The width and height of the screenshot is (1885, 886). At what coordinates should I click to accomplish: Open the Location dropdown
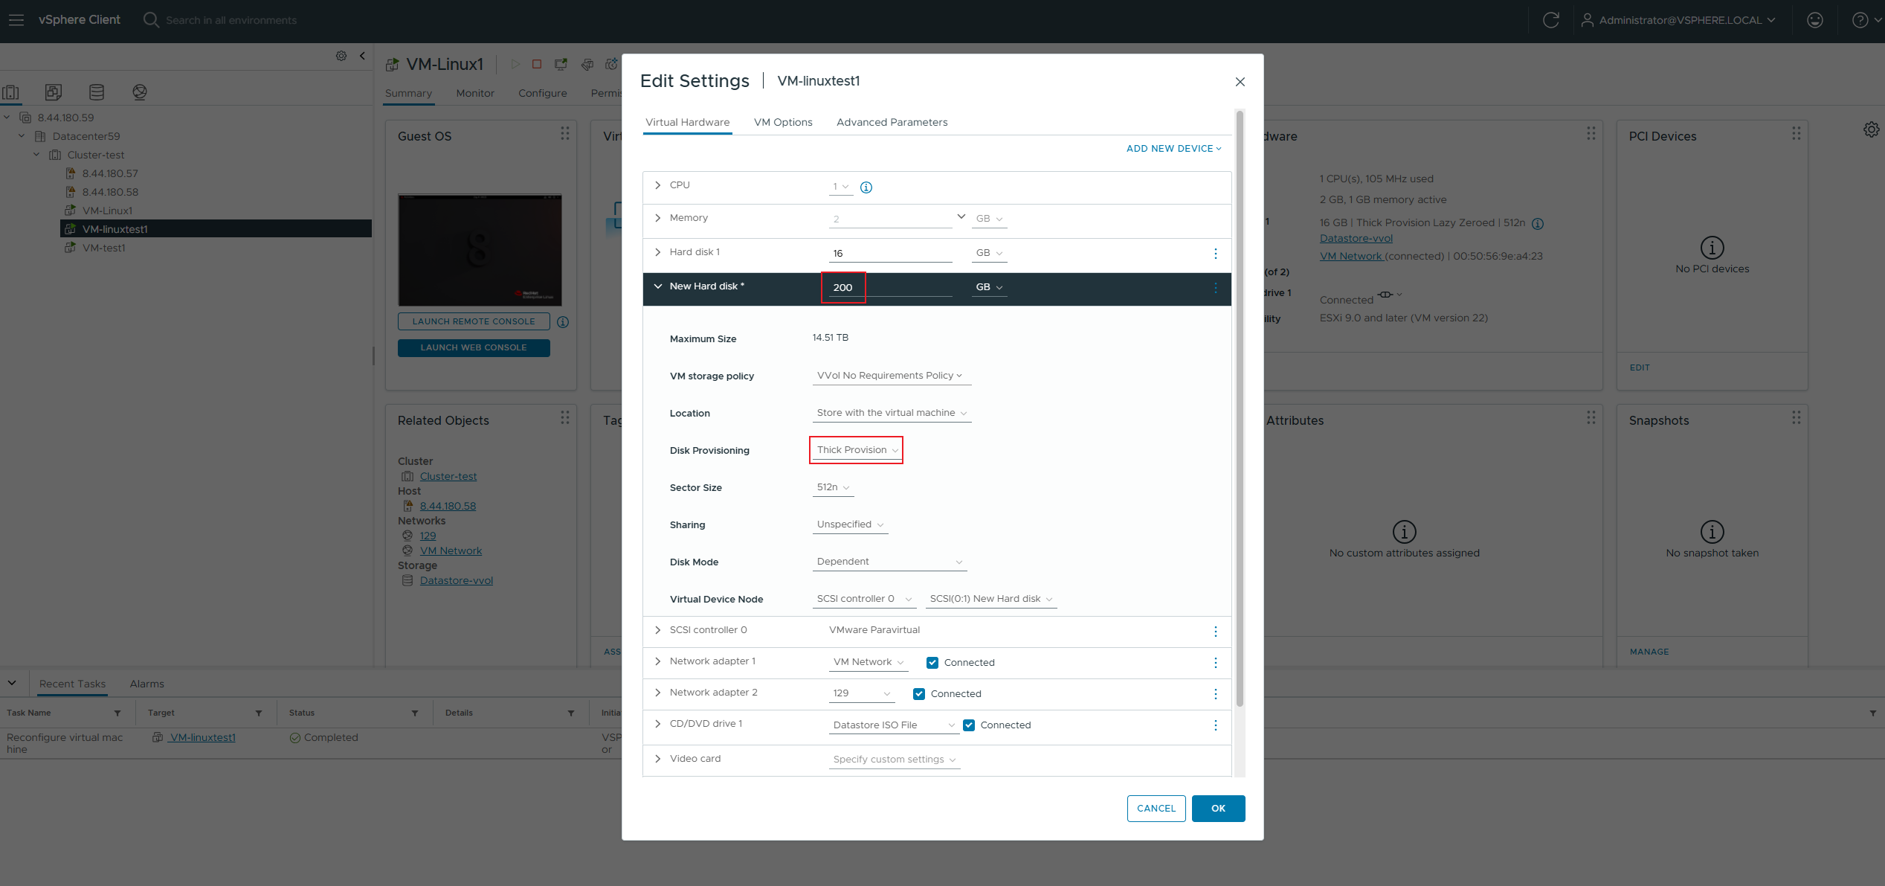tap(892, 413)
